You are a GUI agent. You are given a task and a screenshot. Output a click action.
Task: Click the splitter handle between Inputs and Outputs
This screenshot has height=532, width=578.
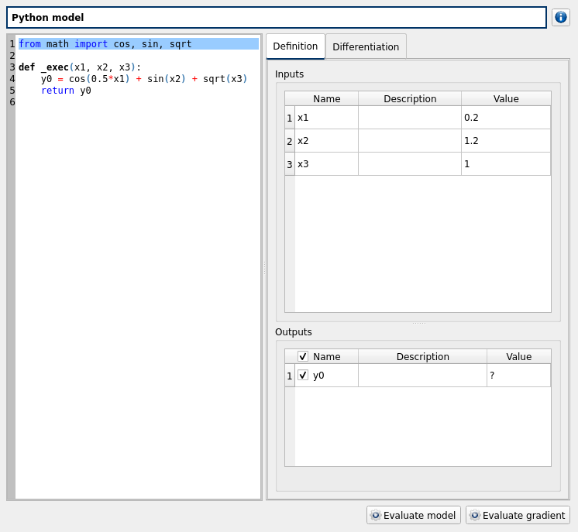click(x=418, y=323)
